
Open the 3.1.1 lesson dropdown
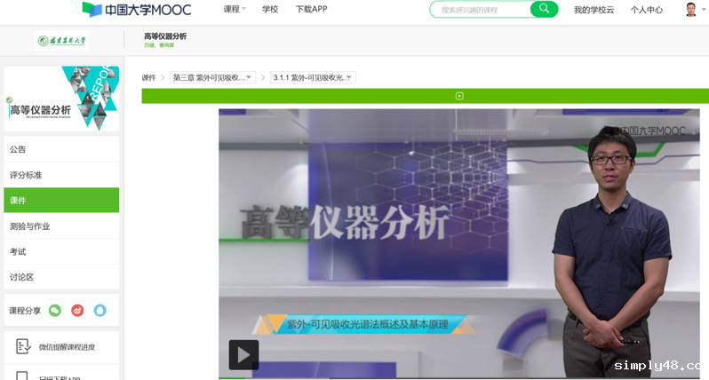pos(313,78)
